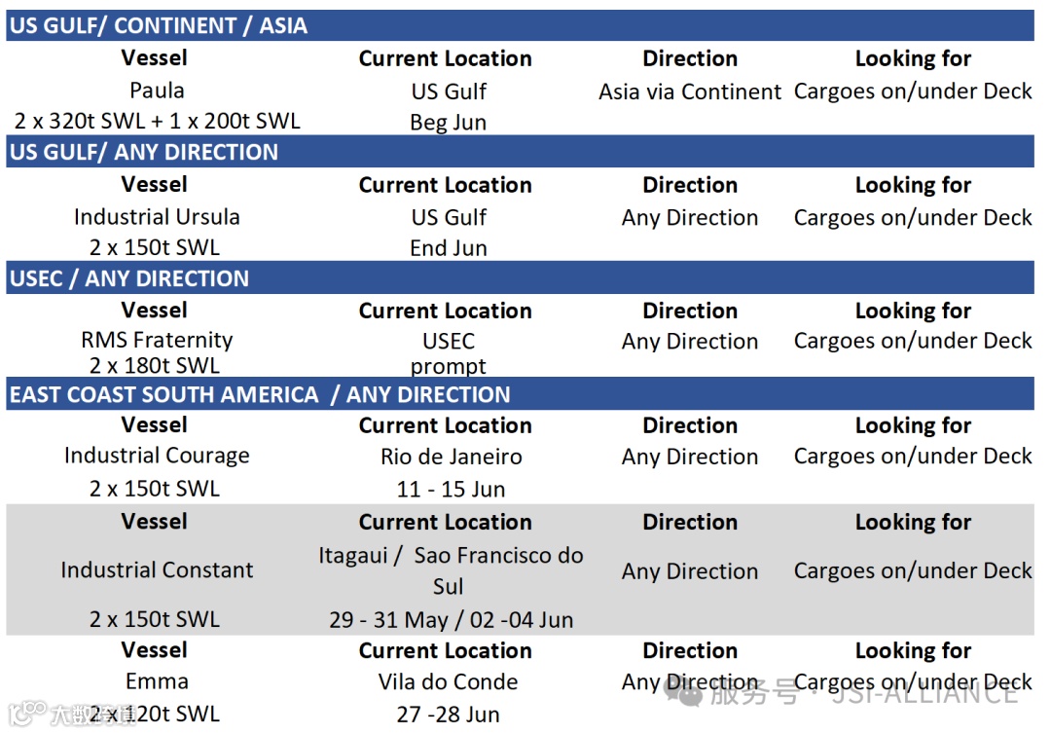Click the vessel name Paula
This screenshot has height=734, width=1051.
tap(156, 90)
